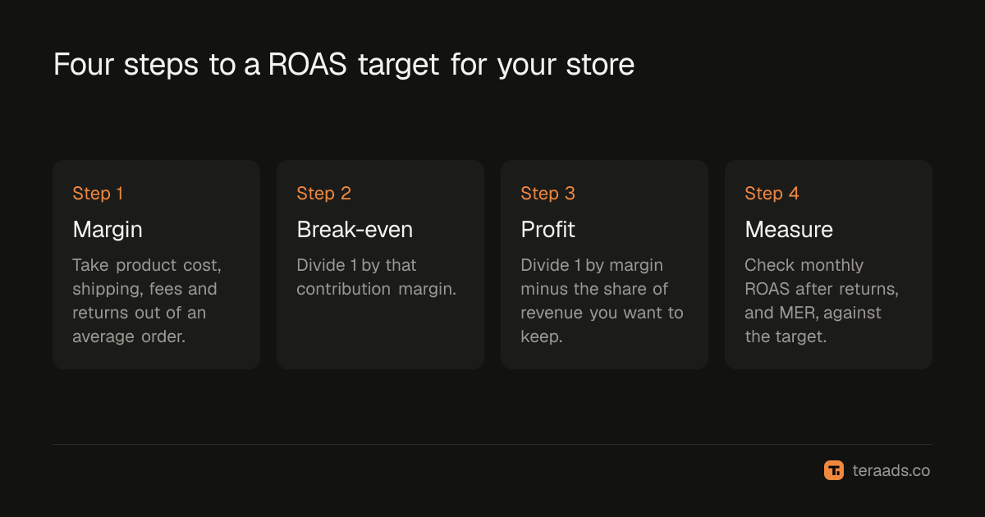Click the 'Break-even' card title
The width and height of the screenshot is (985, 517).
[x=355, y=230]
